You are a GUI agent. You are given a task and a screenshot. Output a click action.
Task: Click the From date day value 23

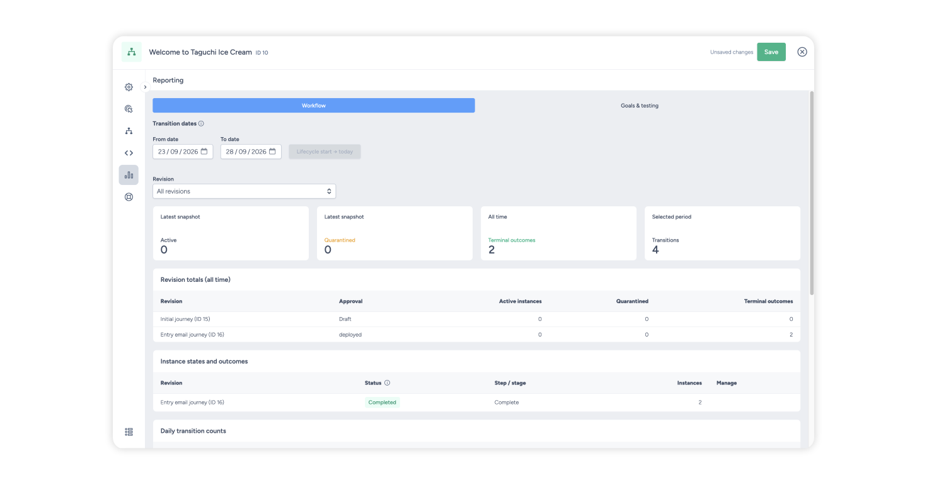click(162, 152)
